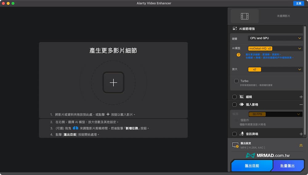Click the 插入影格 frame interpolation icon
The width and height of the screenshot is (308, 175).
coord(241,104)
